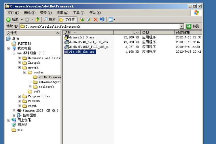This screenshot has width=216, height=144.
Task: Open the 查看(V) menu
Action: 46,13
